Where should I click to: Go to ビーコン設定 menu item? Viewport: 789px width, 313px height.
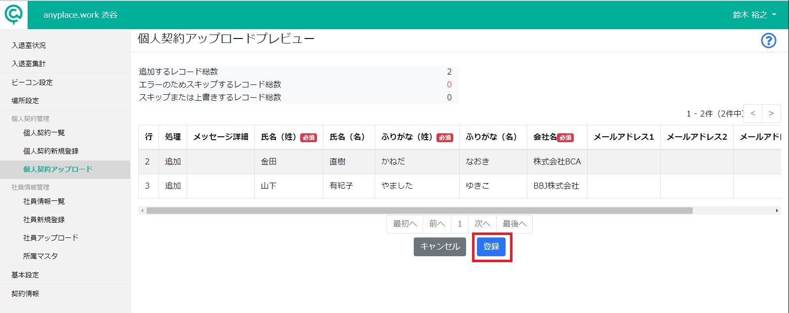tap(32, 82)
